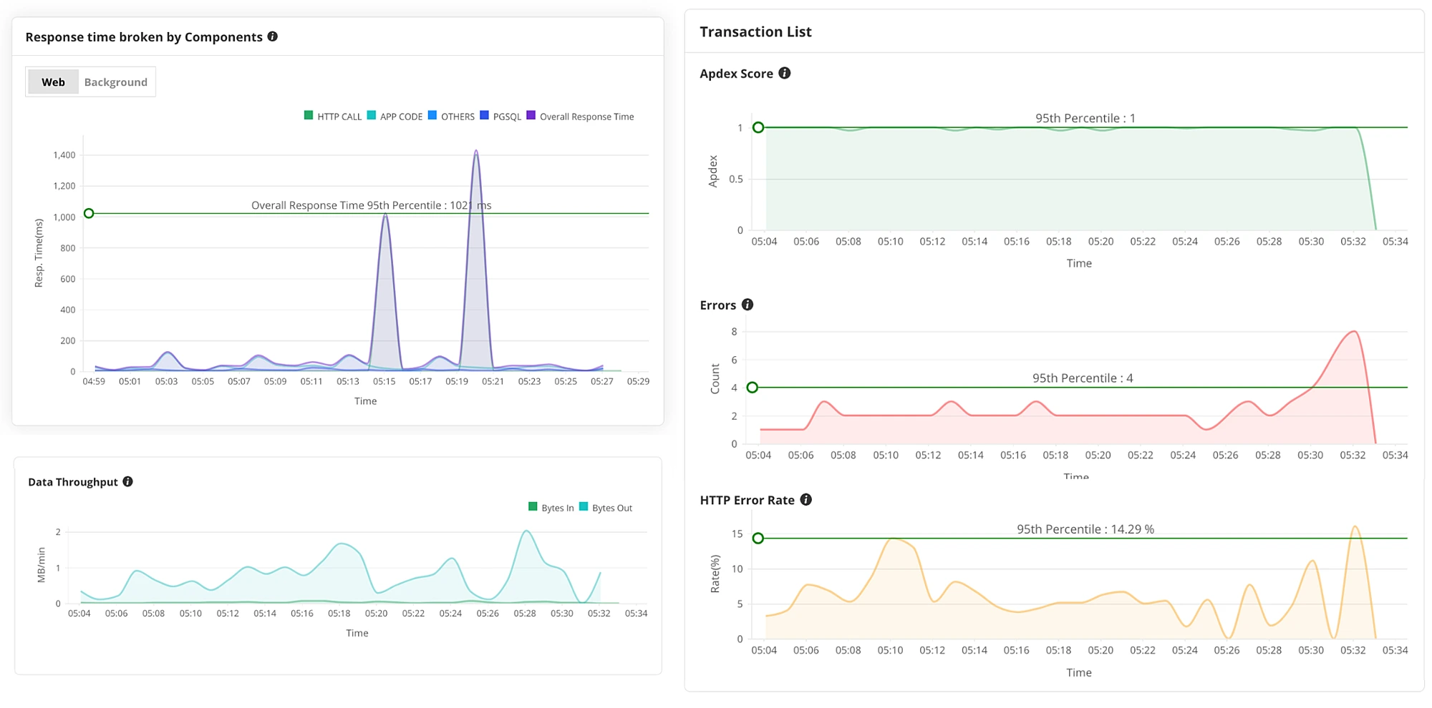Toggle visibility of the PGSQL series

click(503, 115)
